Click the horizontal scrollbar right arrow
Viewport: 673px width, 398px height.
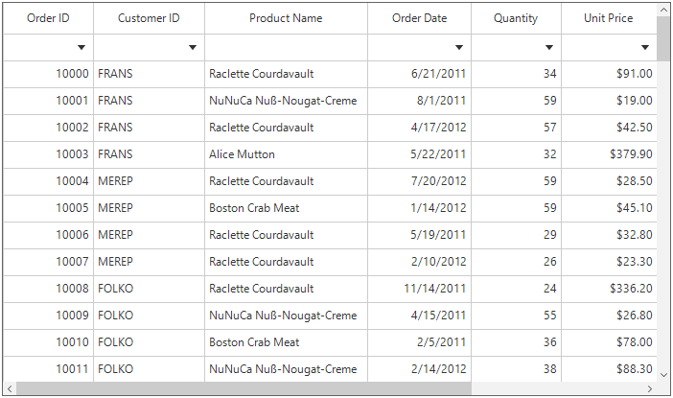[650, 389]
